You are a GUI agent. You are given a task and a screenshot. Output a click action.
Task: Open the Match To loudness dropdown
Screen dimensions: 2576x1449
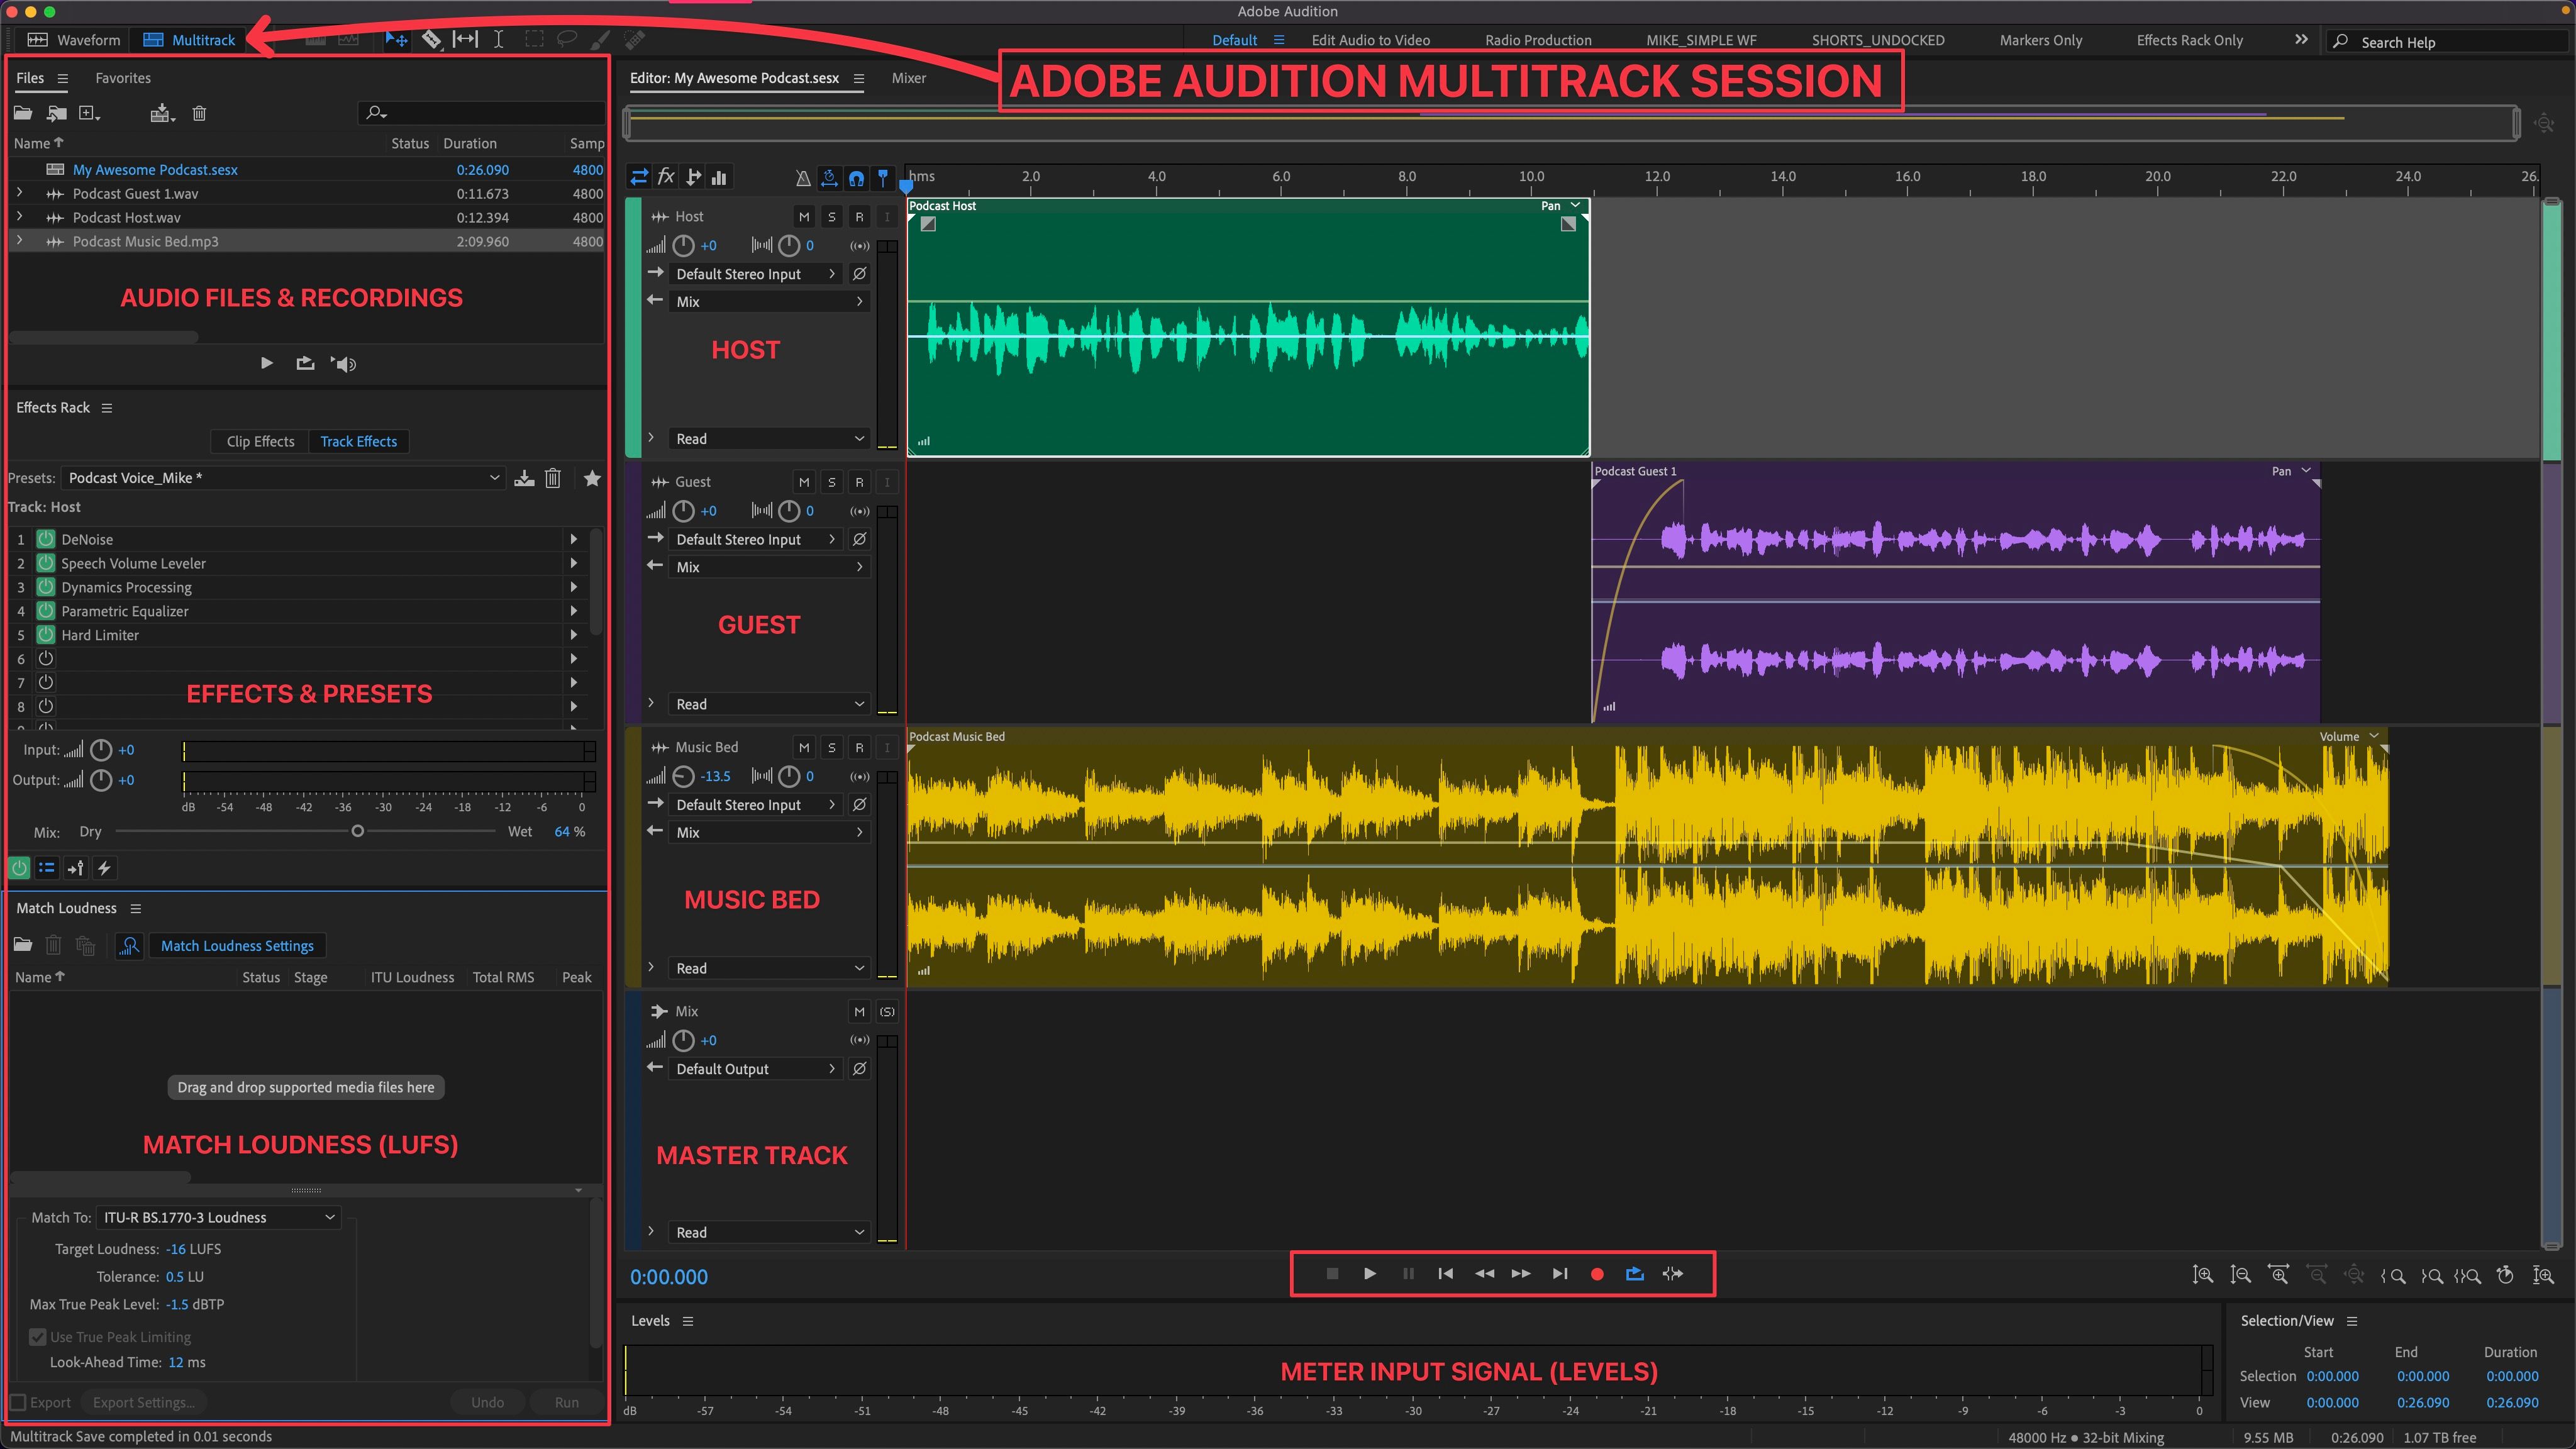[220, 1217]
